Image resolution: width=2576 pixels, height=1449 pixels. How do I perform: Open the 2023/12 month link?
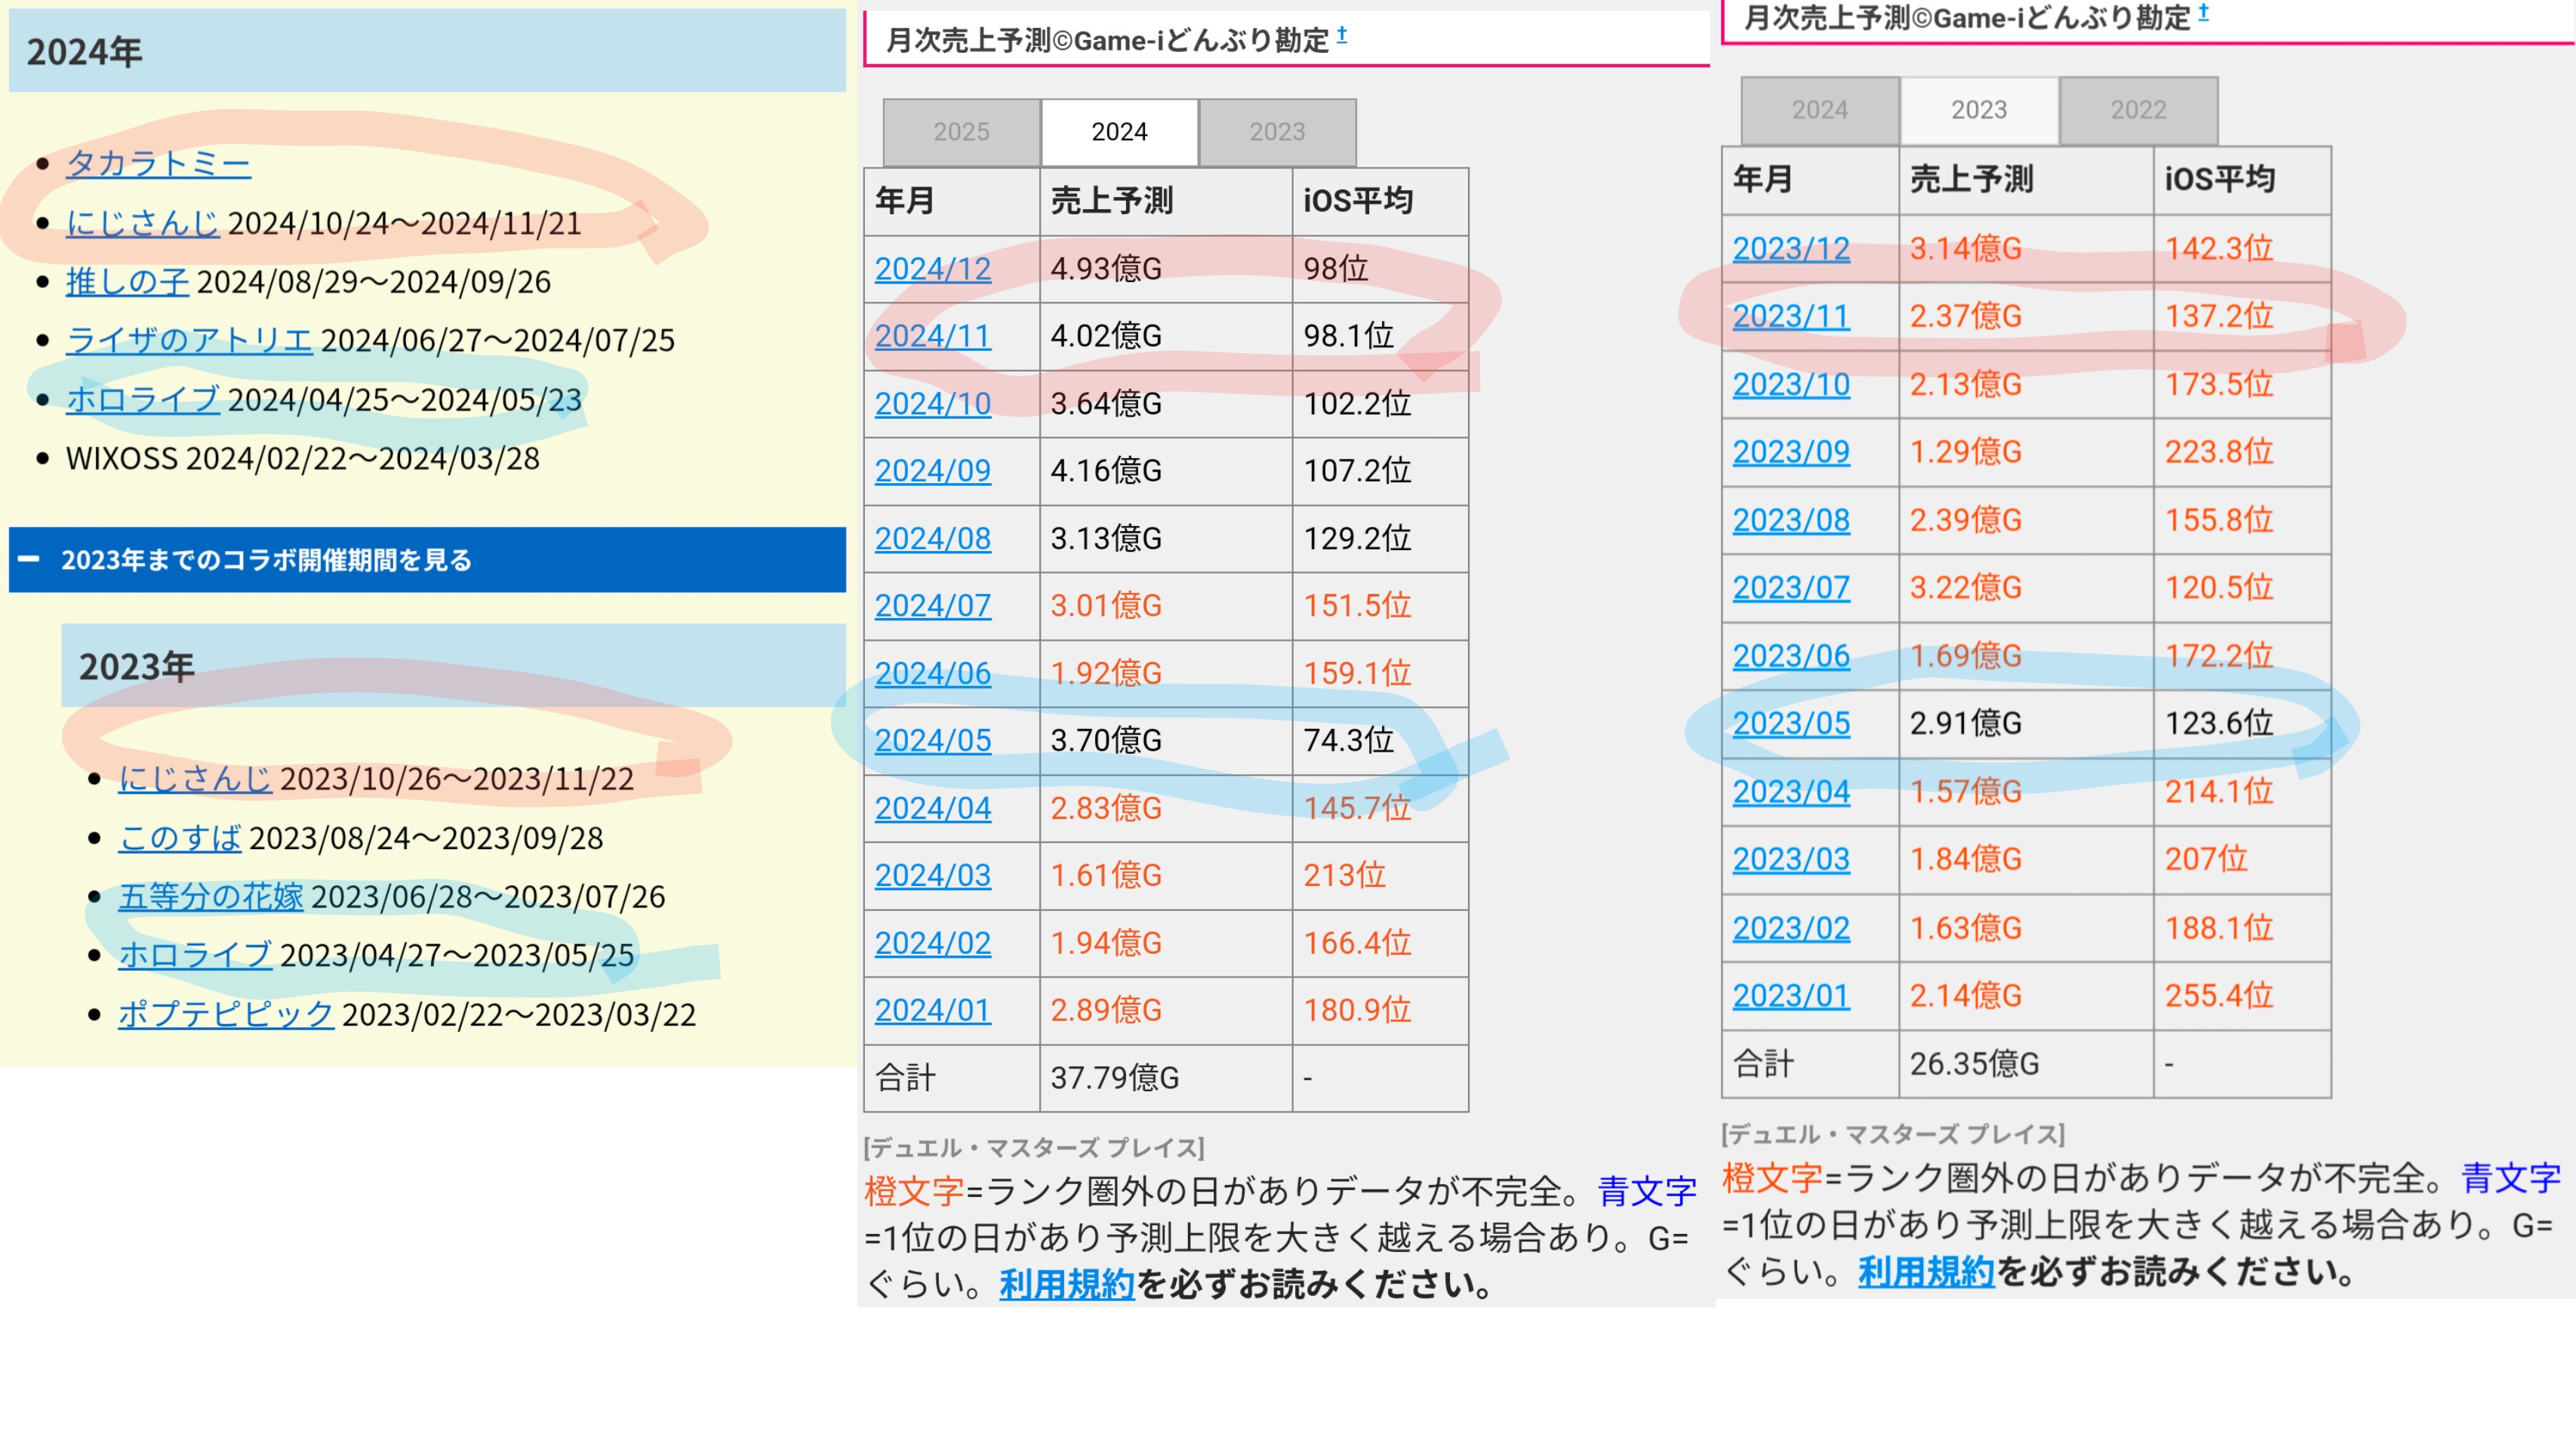(x=1791, y=249)
